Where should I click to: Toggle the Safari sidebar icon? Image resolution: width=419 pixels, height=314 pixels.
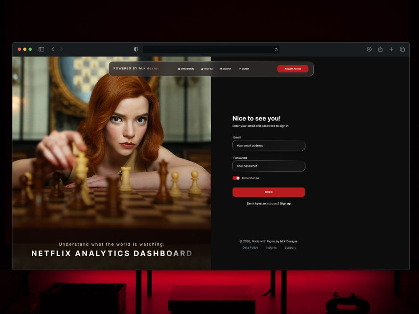41,49
